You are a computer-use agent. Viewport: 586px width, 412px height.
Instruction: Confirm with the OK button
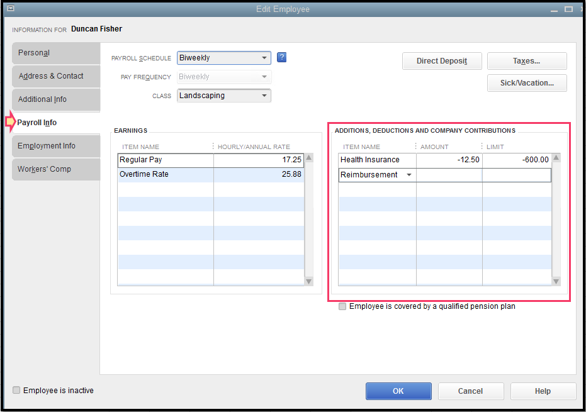[398, 391]
